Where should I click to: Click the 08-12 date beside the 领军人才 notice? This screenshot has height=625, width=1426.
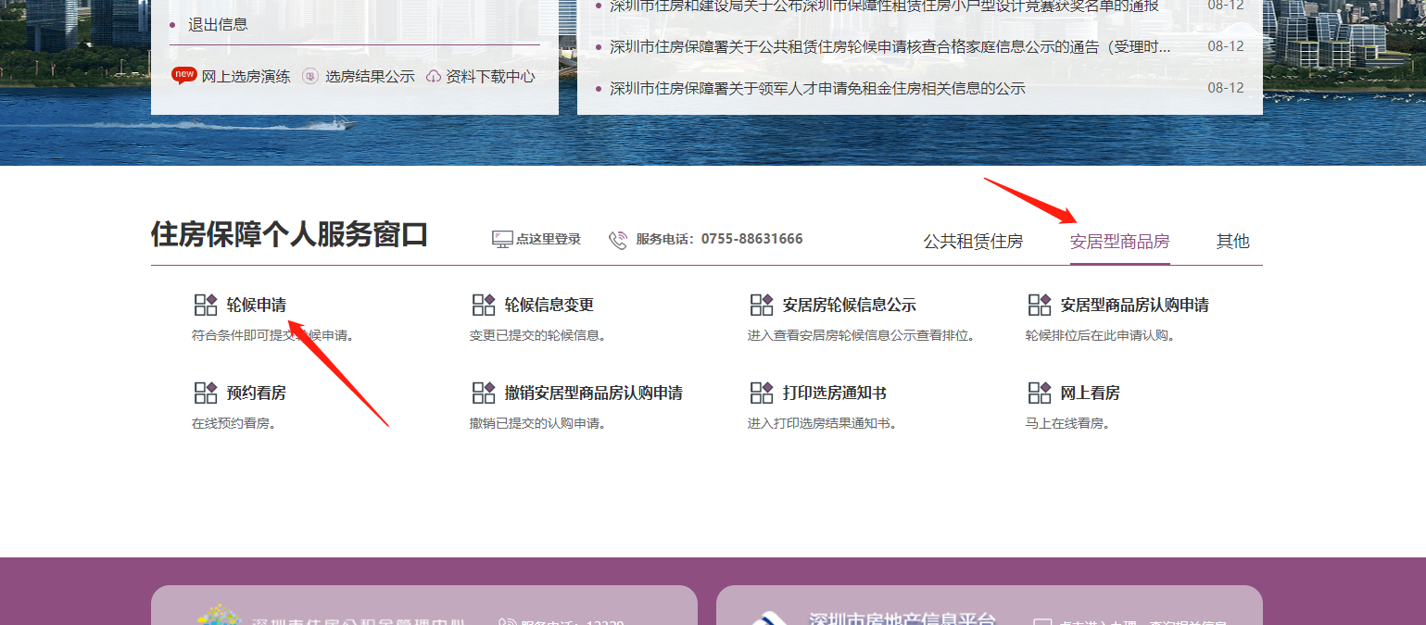coord(1226,88)
